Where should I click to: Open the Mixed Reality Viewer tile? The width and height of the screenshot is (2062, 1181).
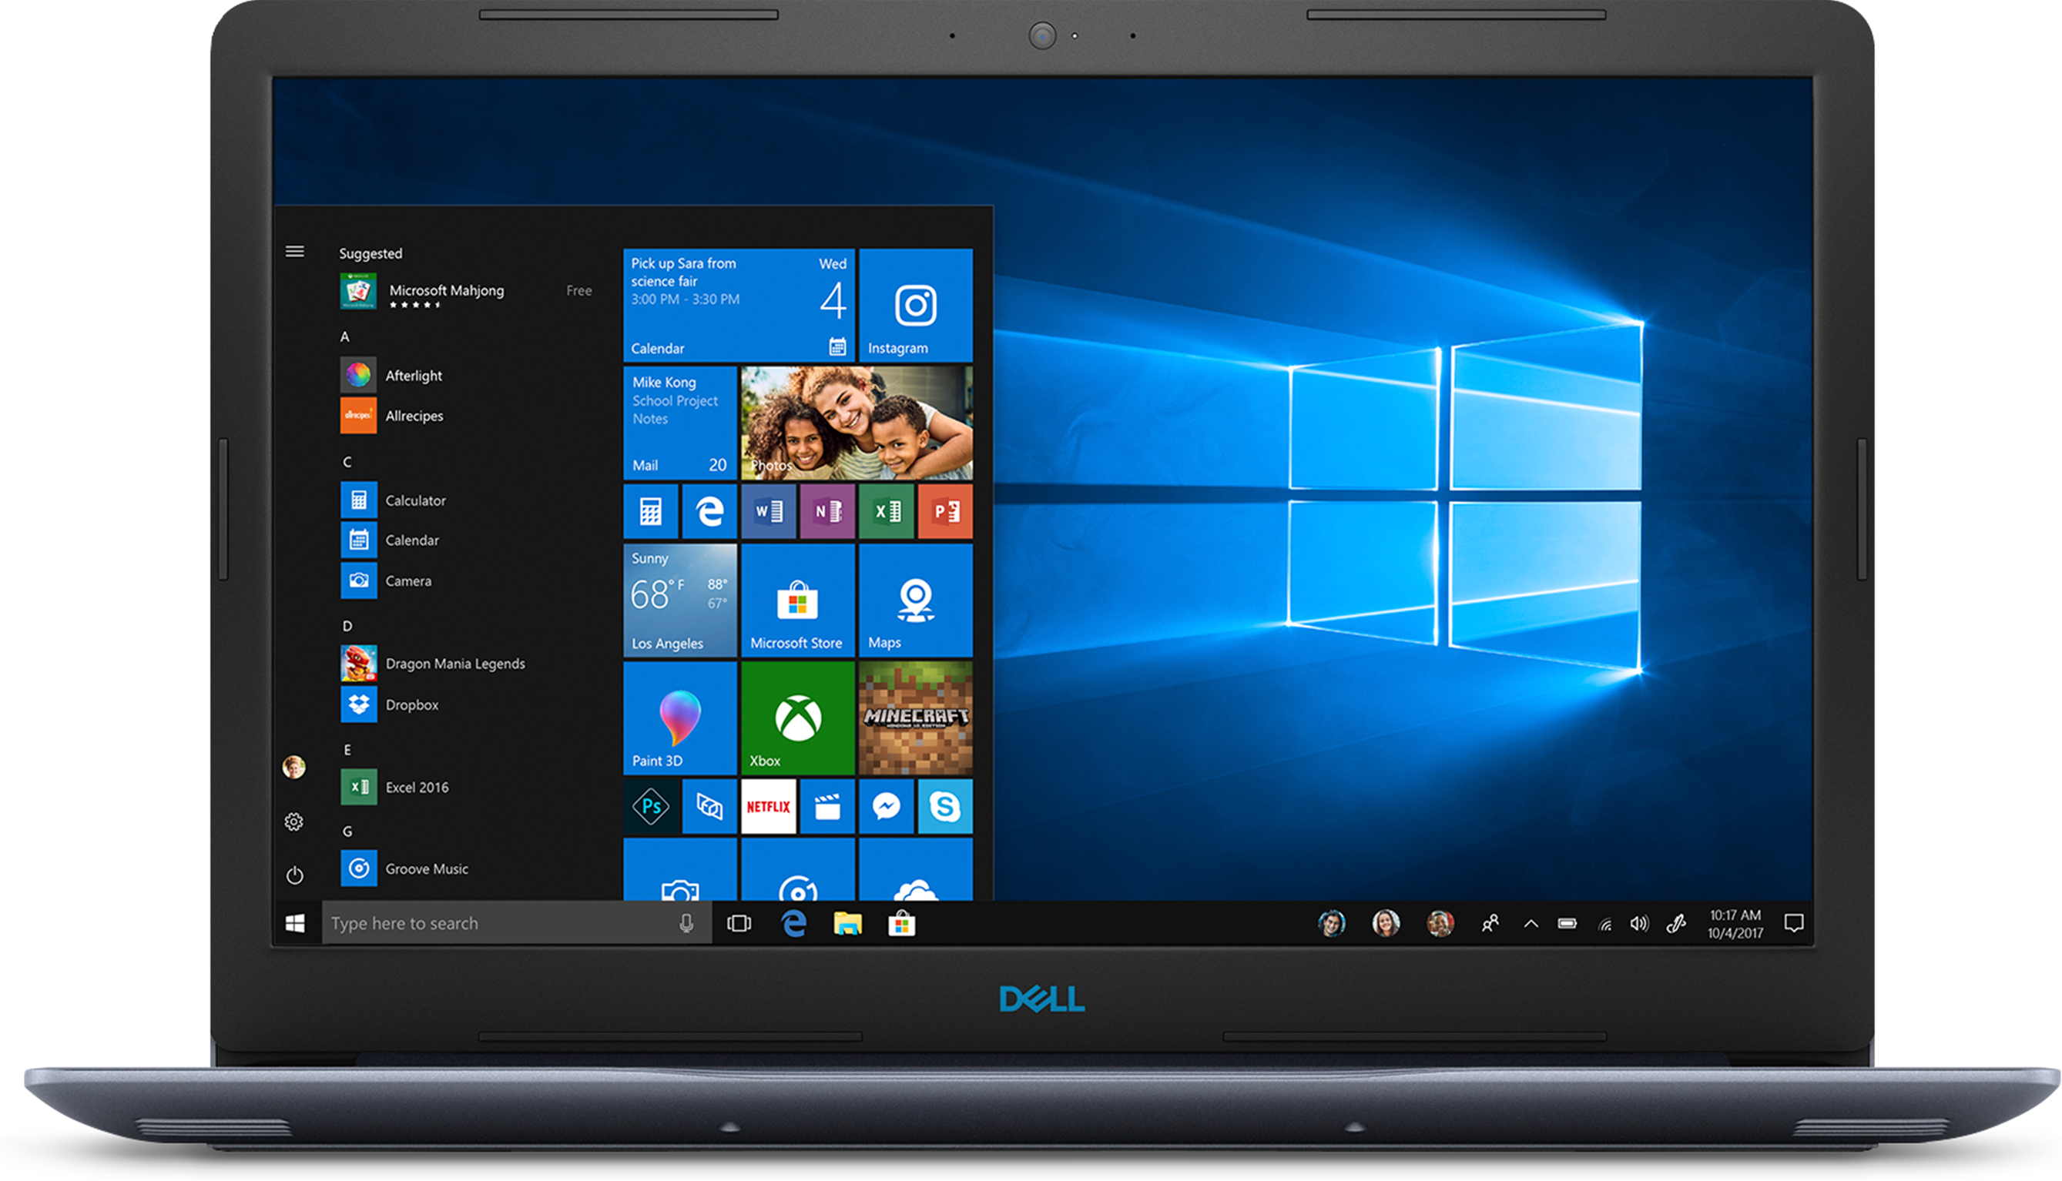(709, 806)
